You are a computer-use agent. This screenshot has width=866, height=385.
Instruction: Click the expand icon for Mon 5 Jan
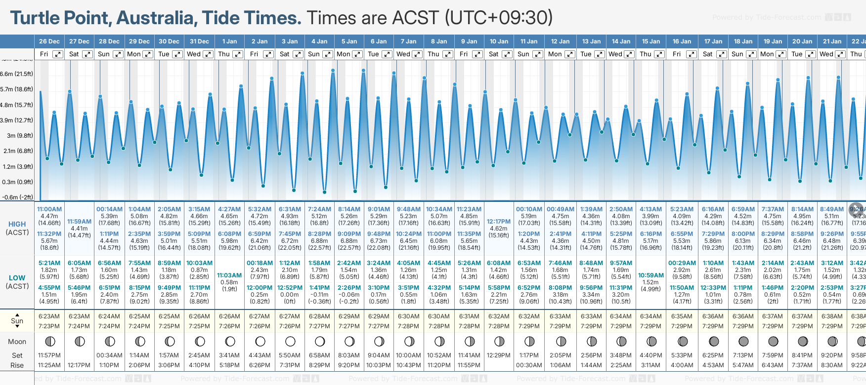(357, 54)
